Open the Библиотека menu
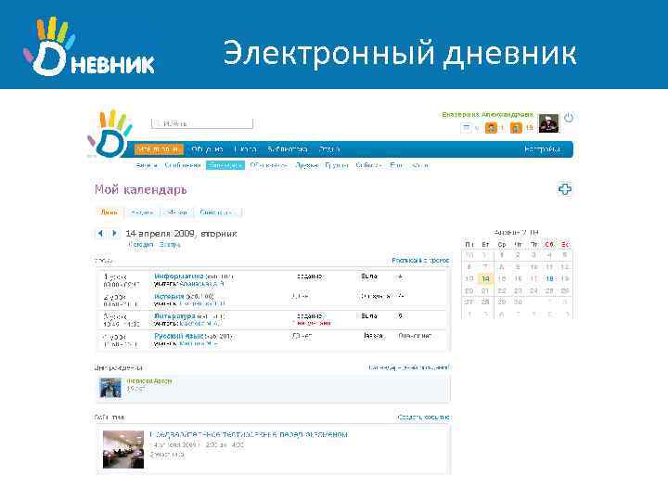 [x=287, y=149]
